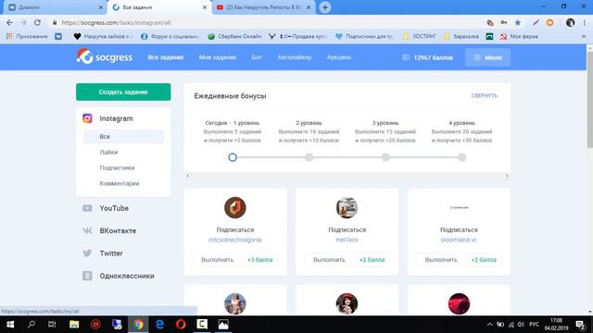Click bonuses horizontal scrollbar right arrow

pyautogui.click(x=507, y=176)
